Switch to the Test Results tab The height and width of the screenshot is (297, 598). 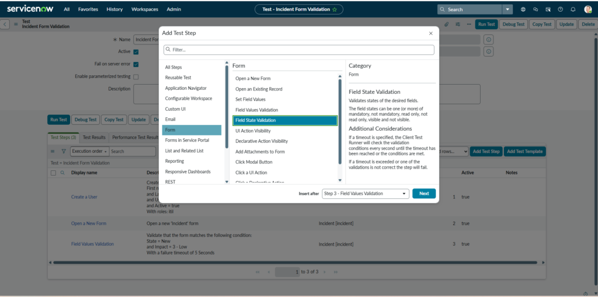click(x=94, y=138)
